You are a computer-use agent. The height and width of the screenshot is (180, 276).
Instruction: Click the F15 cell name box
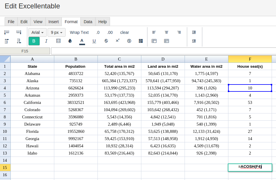(x=25, y=51)
